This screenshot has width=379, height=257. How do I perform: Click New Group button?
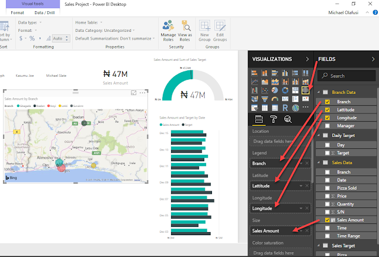pyautogui.click(x=204, y=31)
